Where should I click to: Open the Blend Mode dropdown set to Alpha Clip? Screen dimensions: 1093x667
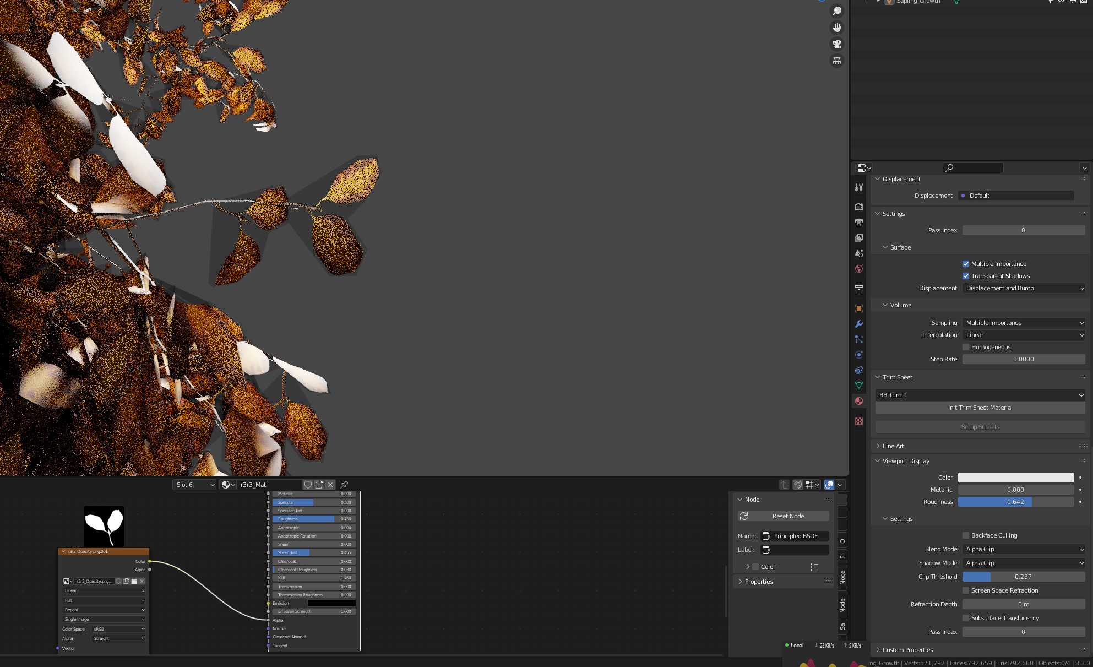[x=1023, y=549]
